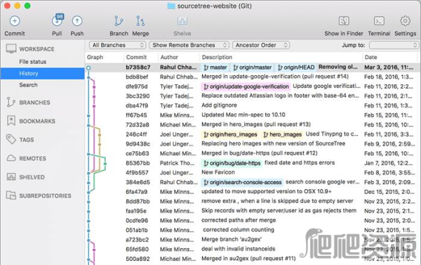Click the Commit column header

click(x=136, y=57)
